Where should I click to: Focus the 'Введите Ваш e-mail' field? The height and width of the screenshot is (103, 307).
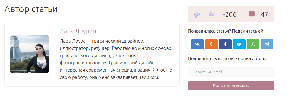pos(231,72)
